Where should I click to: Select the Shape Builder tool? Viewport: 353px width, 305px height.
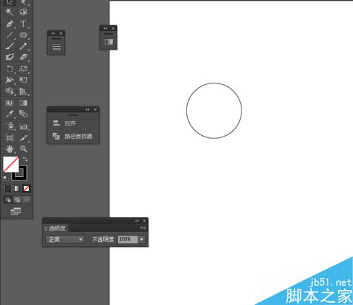pos(9,91)
